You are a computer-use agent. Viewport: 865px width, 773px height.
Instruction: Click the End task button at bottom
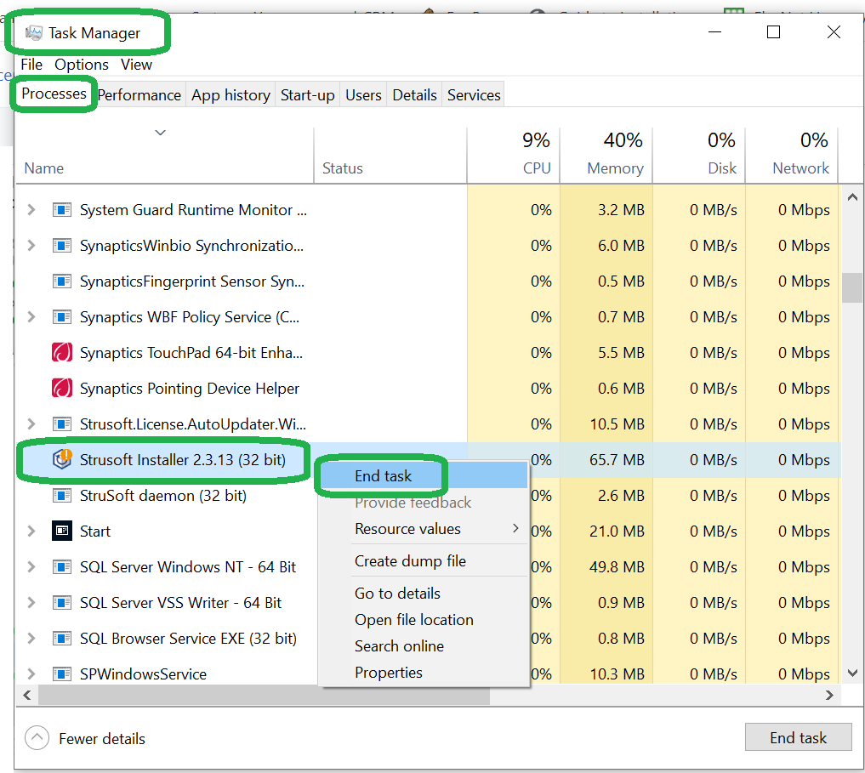799,737
